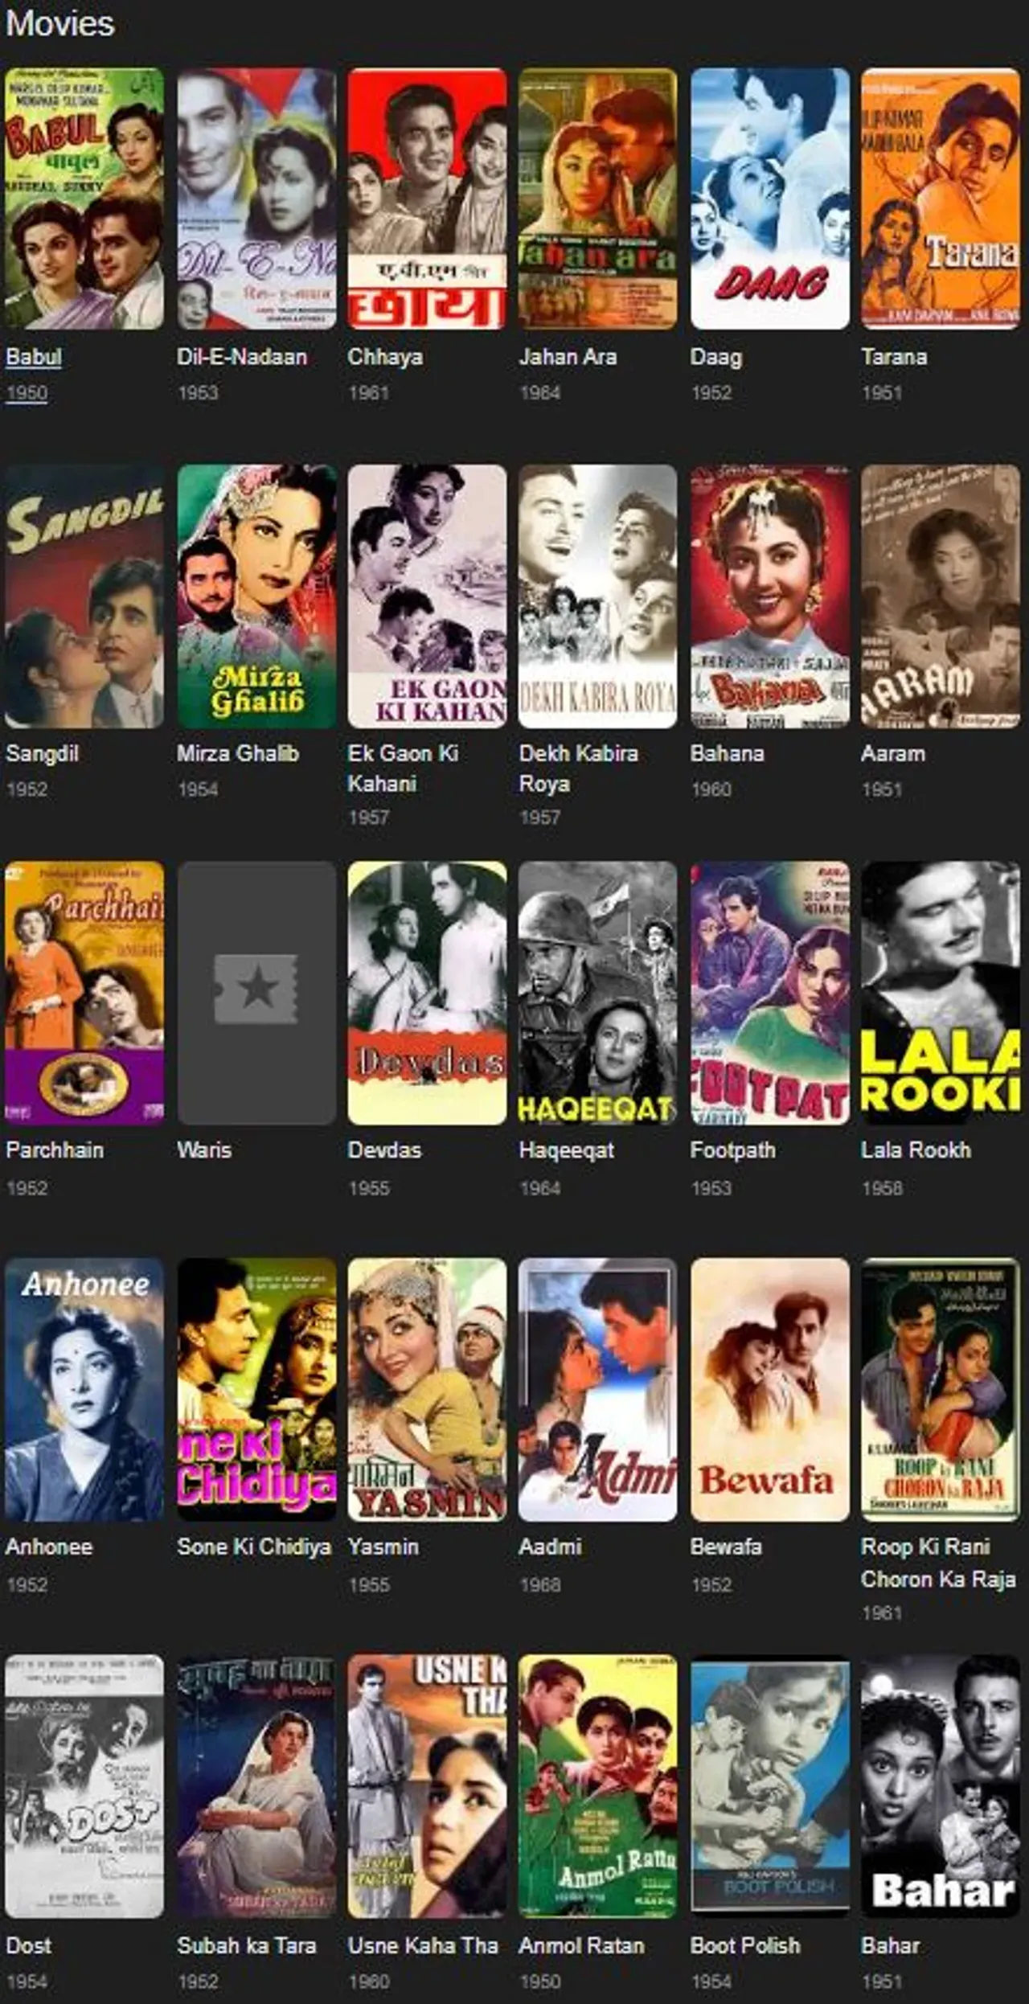Viewport: 1029px width, 2004px height.
Task: Open the Haqeeqat movie poster
Action: click(x=598, y=993)
